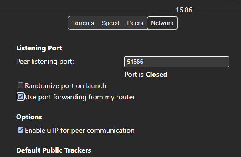This screenshot has height=157, width=241.
Task: Focus the Peer listening port field
Action: 177,62
